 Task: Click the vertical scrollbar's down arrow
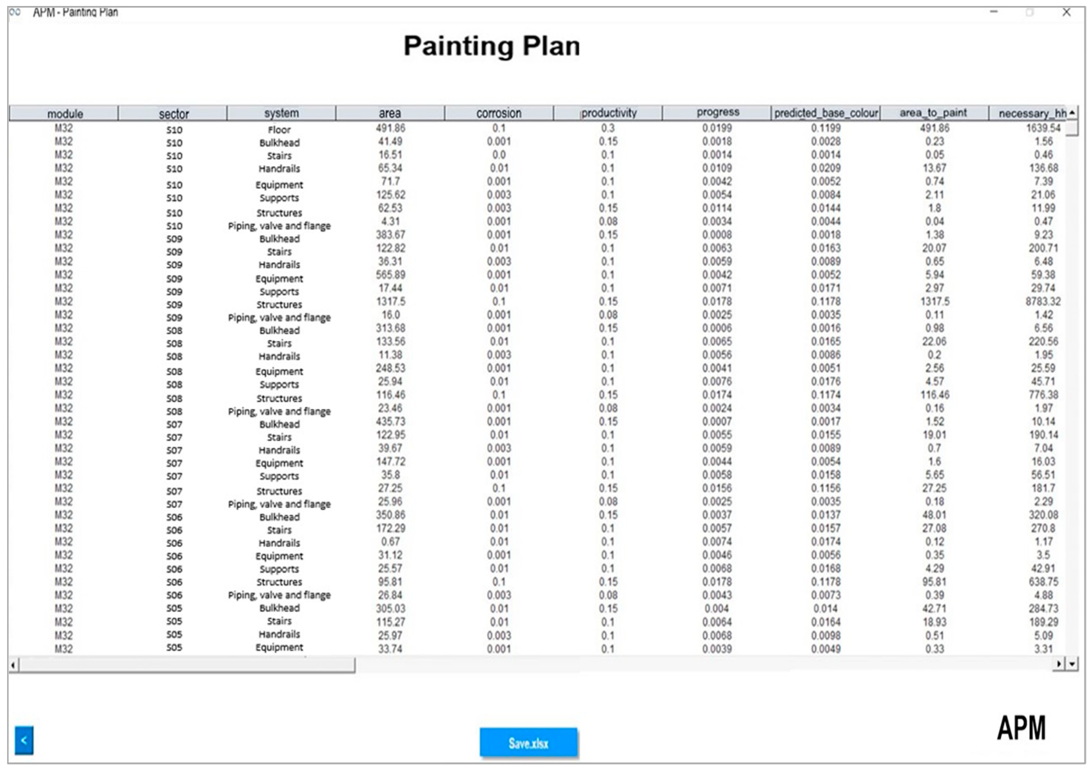1072,664
